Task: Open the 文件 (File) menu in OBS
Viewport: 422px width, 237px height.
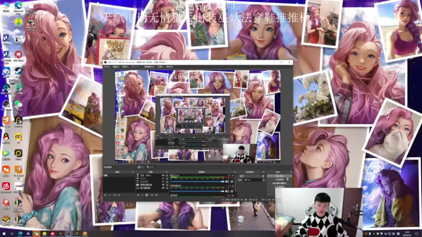Action: click(x=107, y=67)
